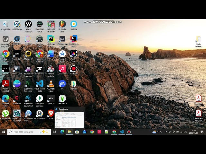206x154 pixels.
Task: Open Microsoft Store from the taskbar
Action: click(77, 132)
